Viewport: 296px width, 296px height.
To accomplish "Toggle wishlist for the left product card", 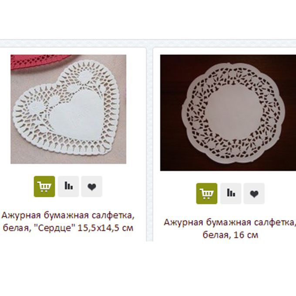I will point(92,186).
